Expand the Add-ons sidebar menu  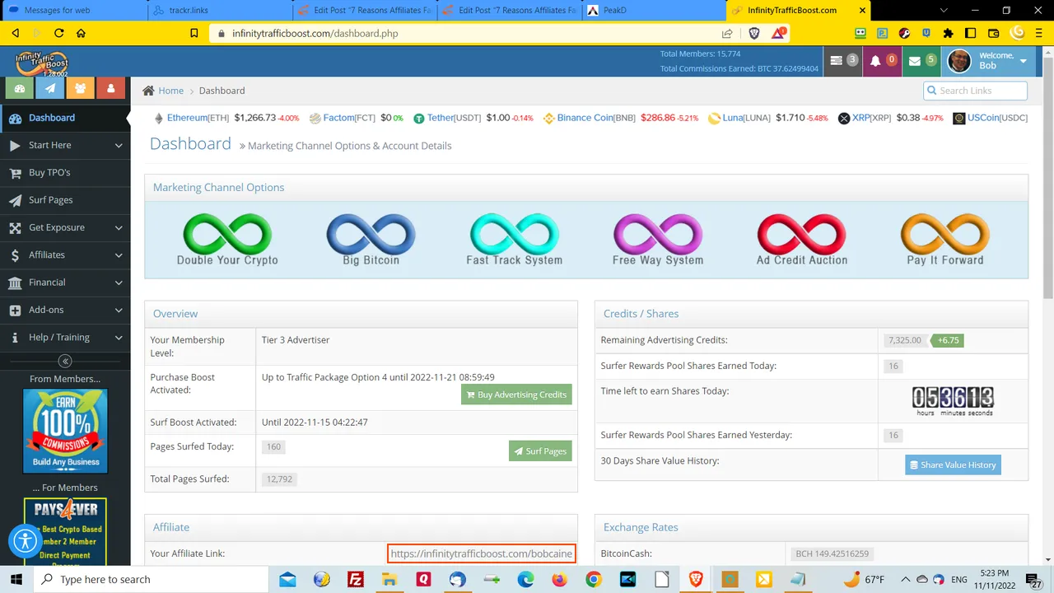pos(65,310)
